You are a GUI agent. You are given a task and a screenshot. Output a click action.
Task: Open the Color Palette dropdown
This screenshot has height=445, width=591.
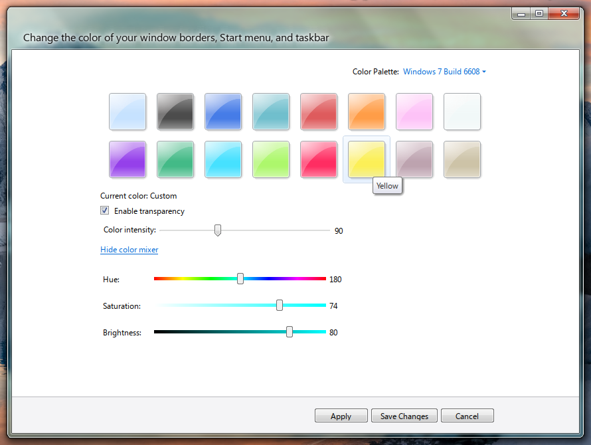pyautogui.click(x=444, y=72)
